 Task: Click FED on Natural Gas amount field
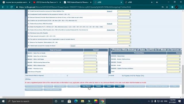coord(91,66)
